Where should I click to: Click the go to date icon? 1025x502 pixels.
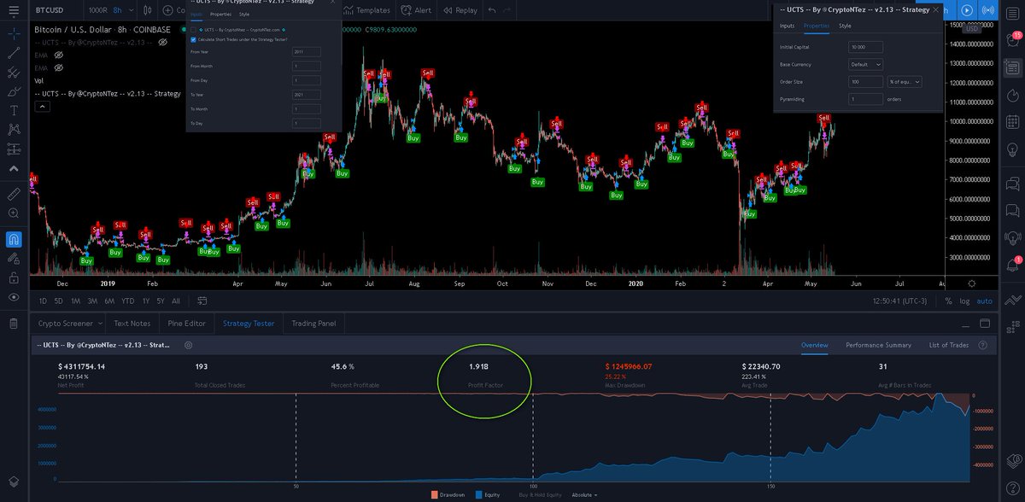[202, 301]
